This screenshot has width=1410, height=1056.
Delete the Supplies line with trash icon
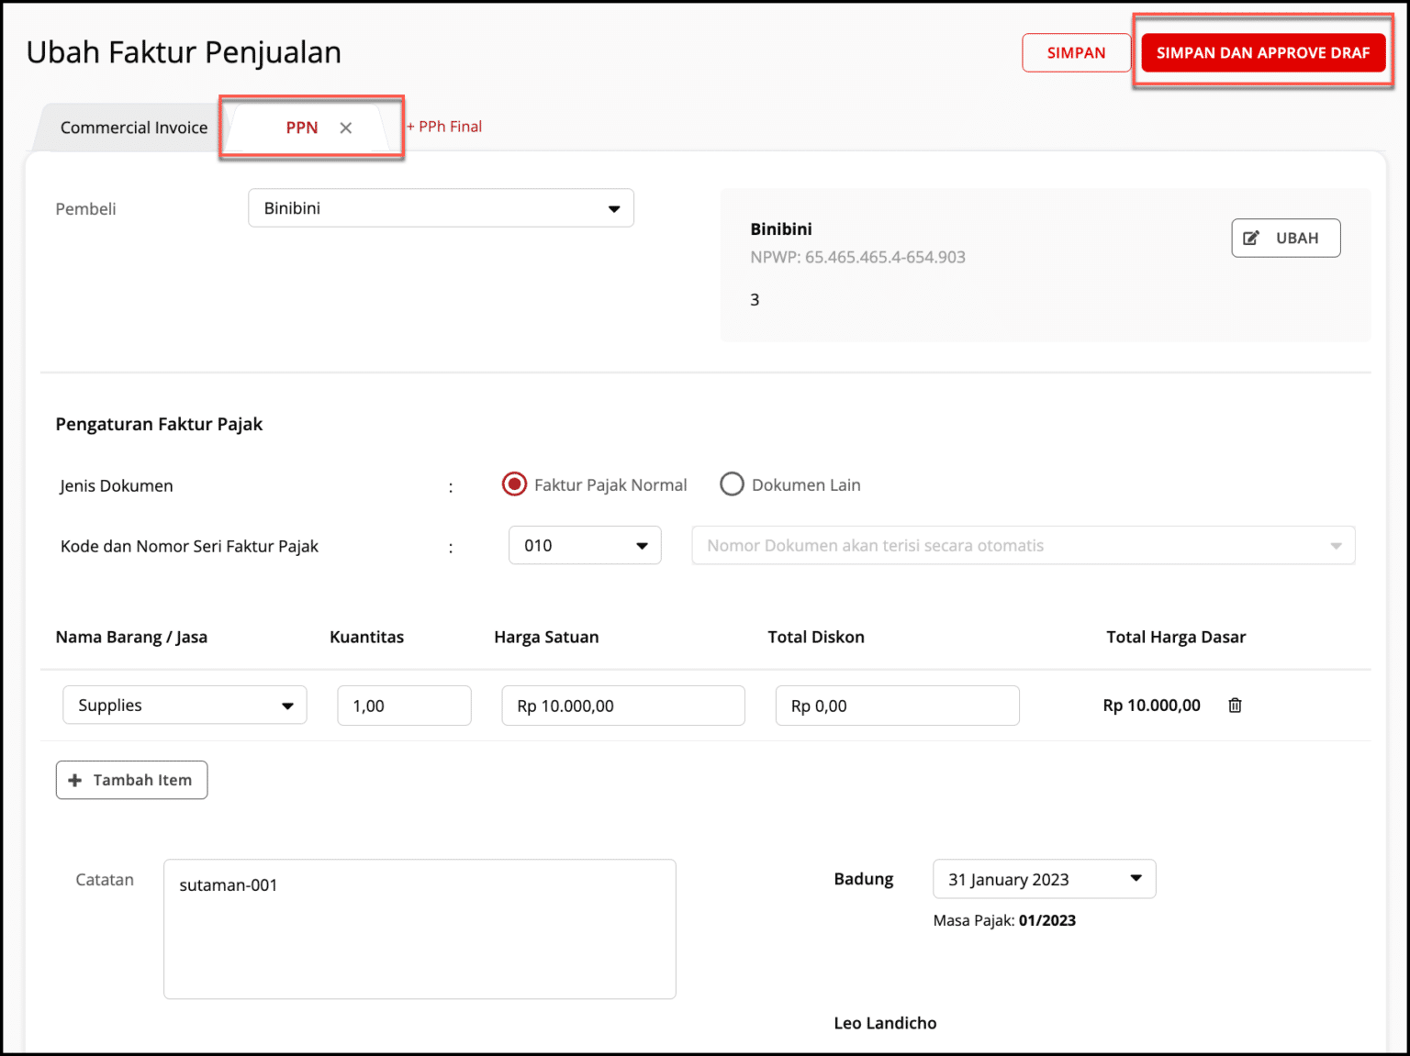click(1235, 705)
